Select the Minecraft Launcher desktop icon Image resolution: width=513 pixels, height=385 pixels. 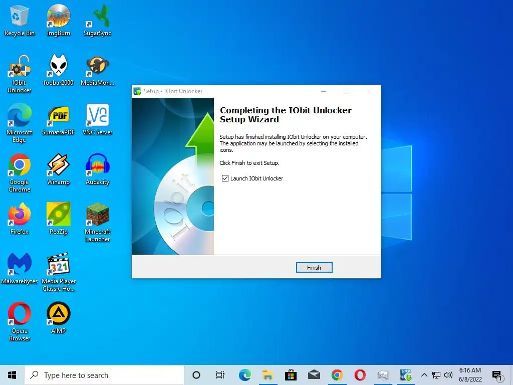(x=97, y=223)
